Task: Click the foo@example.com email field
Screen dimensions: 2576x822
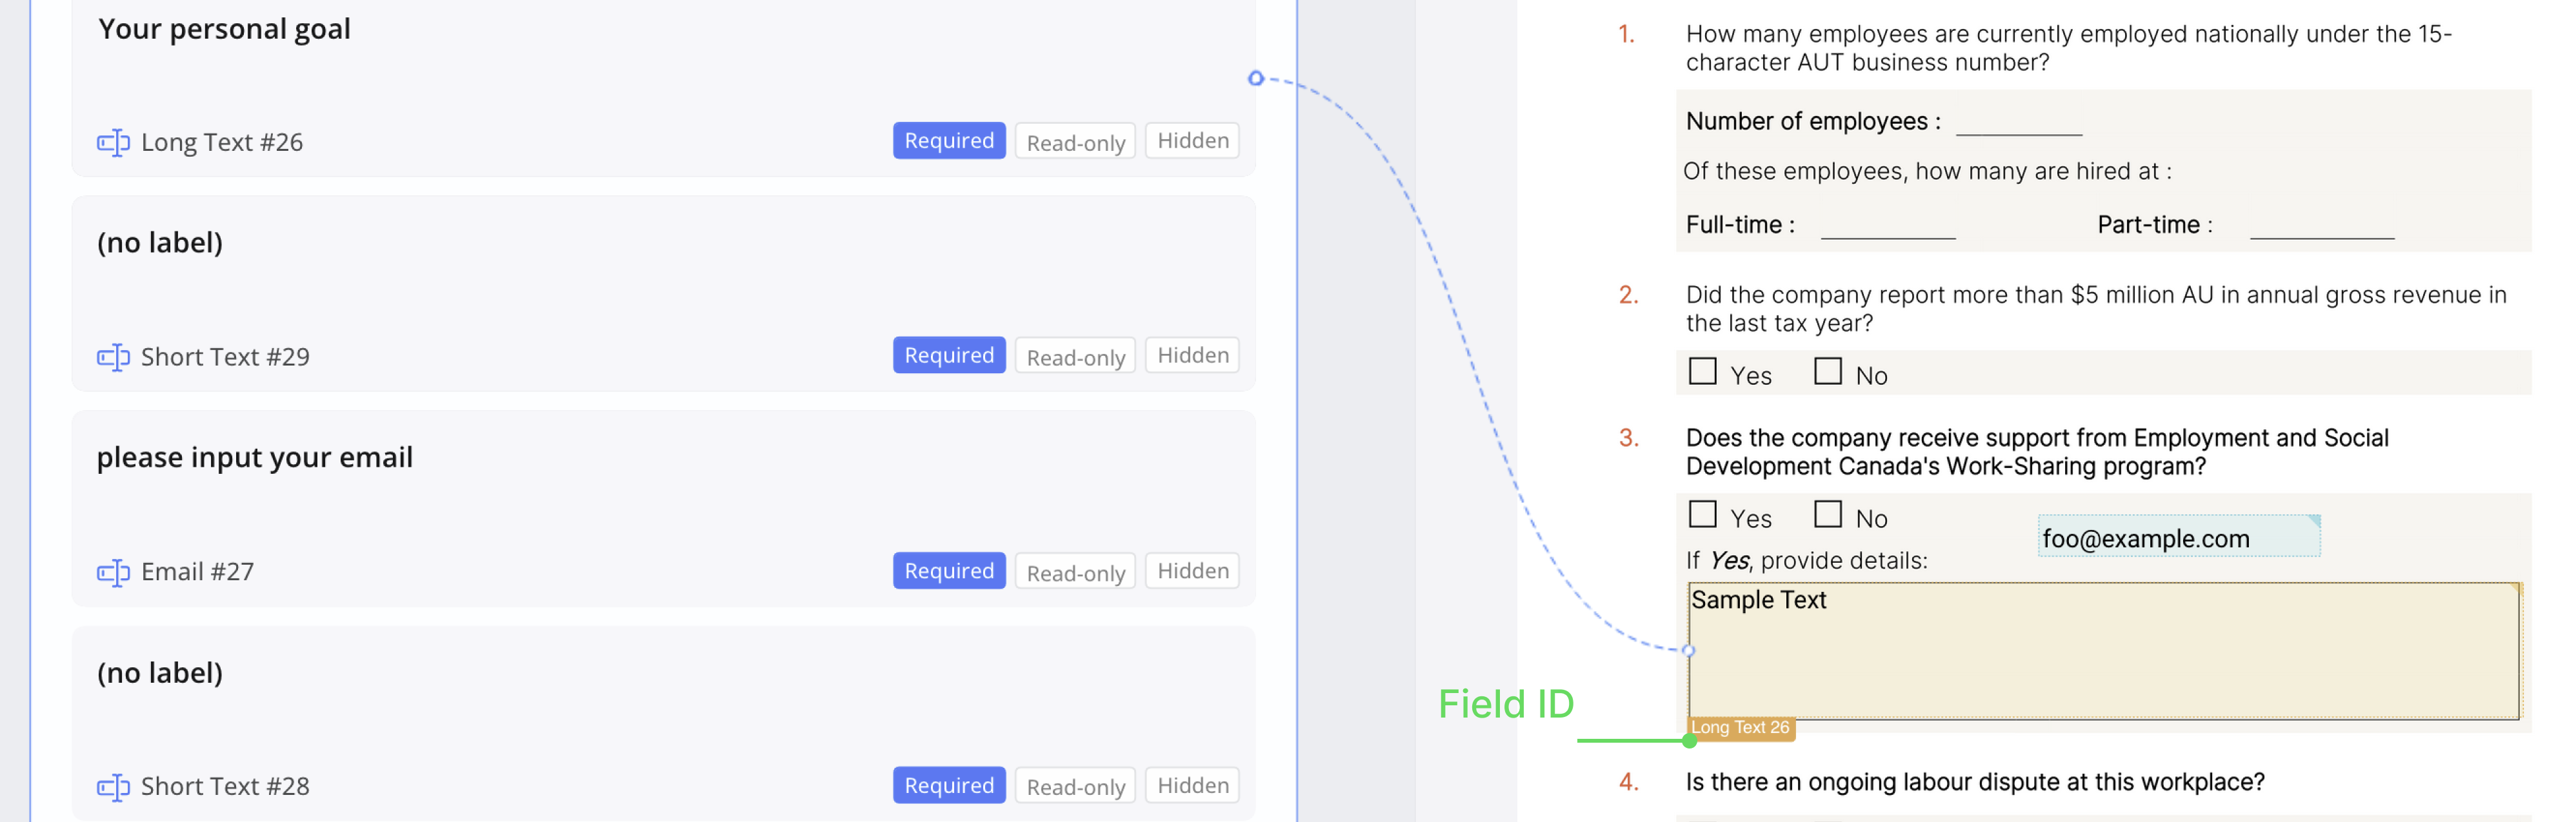Action: pos(2177,537)
